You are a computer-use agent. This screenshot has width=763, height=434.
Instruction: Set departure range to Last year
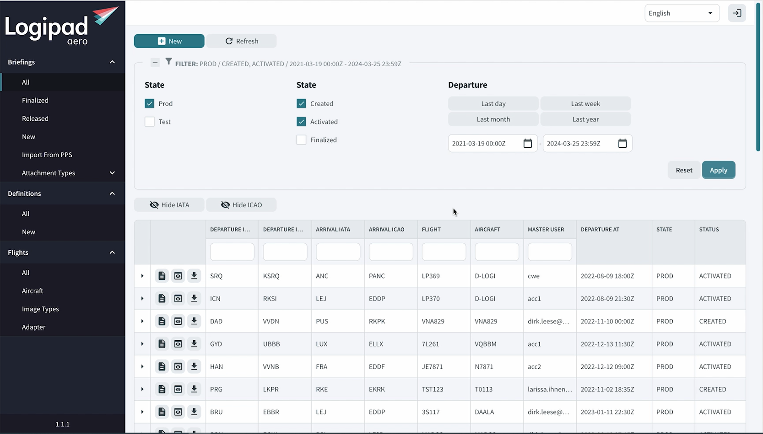585,119
